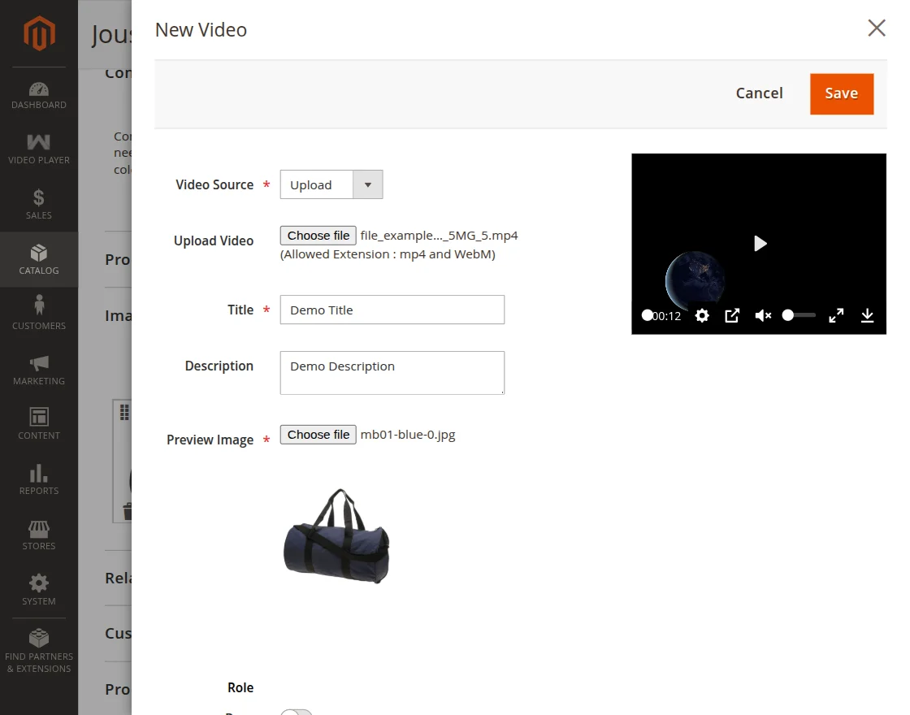Open the Sales menu
The height and width of the screenshot is (715, 910).
39,204
